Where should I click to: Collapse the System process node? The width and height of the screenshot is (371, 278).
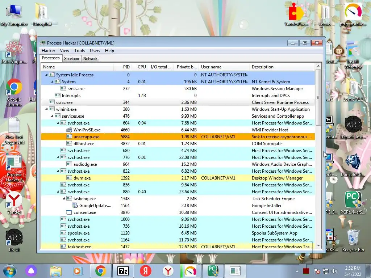click(52, 81)
